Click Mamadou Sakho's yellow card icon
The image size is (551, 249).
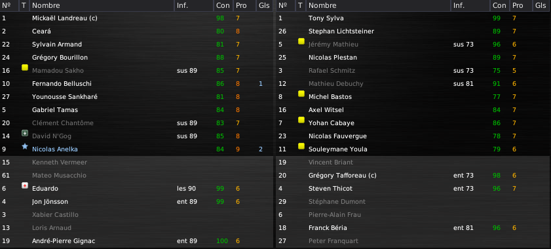25,67
